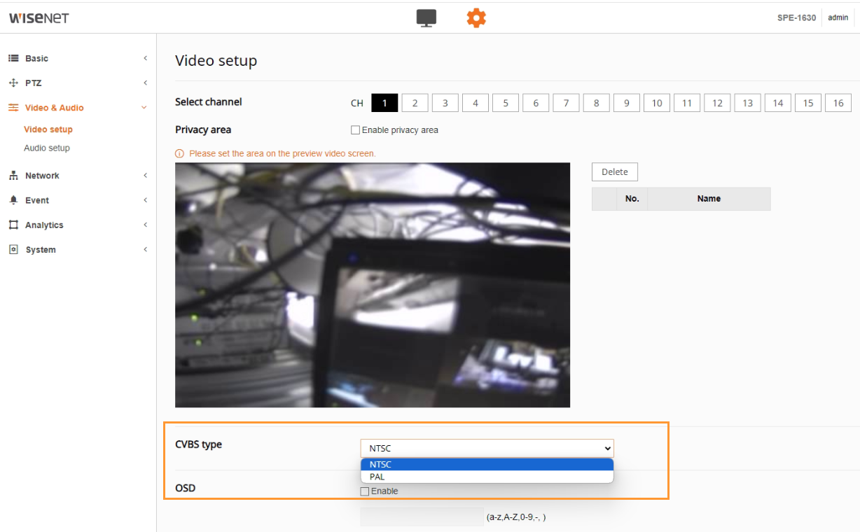Click the Video & Audio sliders icon

[x=13, y=108]
